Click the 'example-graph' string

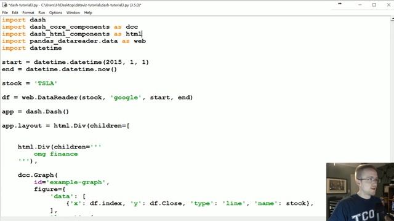tap(76, 182)
